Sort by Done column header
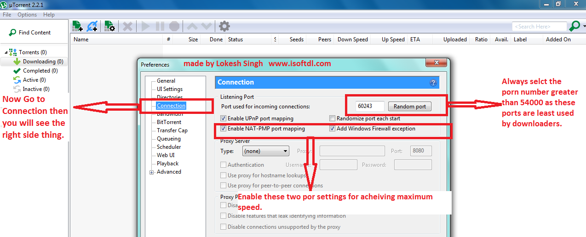 (216, 39)
